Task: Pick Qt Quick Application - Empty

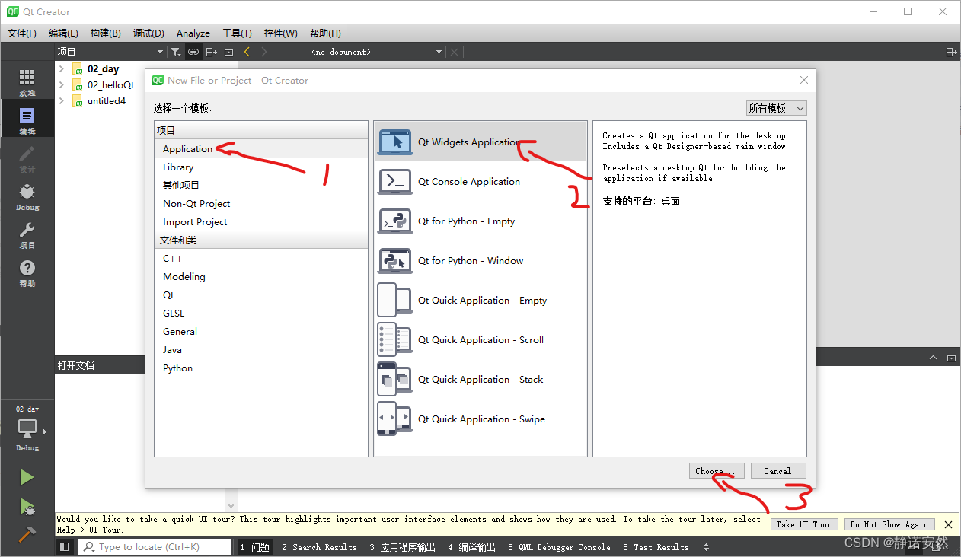Action: tap(480, 300)
